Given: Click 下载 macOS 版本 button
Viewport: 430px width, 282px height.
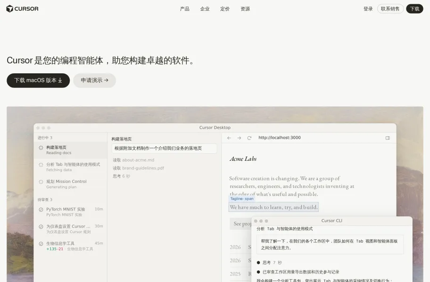Looking at the screenshot, I should tap(38, 80).
